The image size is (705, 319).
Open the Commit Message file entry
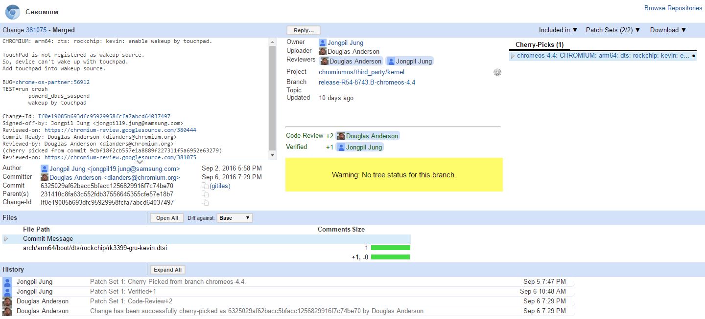click(x=48, y=239)
